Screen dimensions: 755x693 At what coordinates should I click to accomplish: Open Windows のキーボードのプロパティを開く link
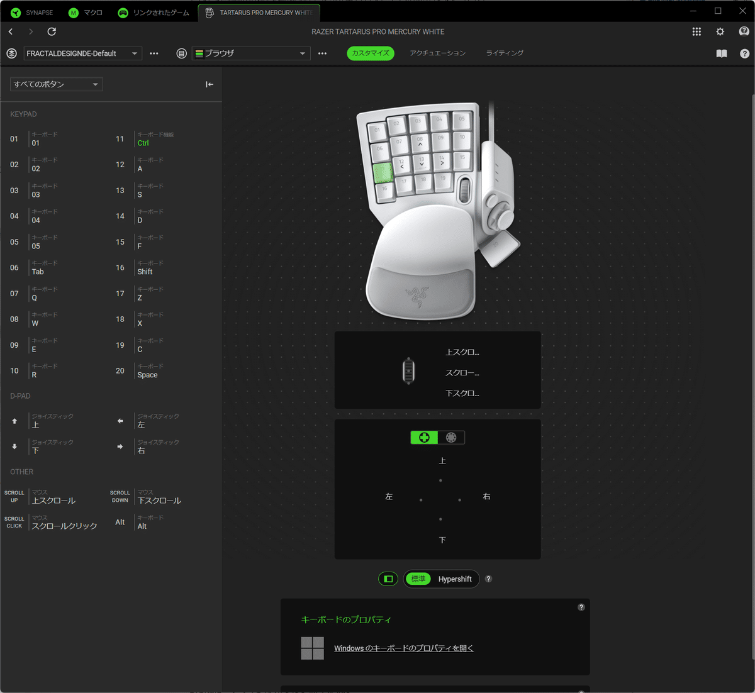click(x=404, y=648)
